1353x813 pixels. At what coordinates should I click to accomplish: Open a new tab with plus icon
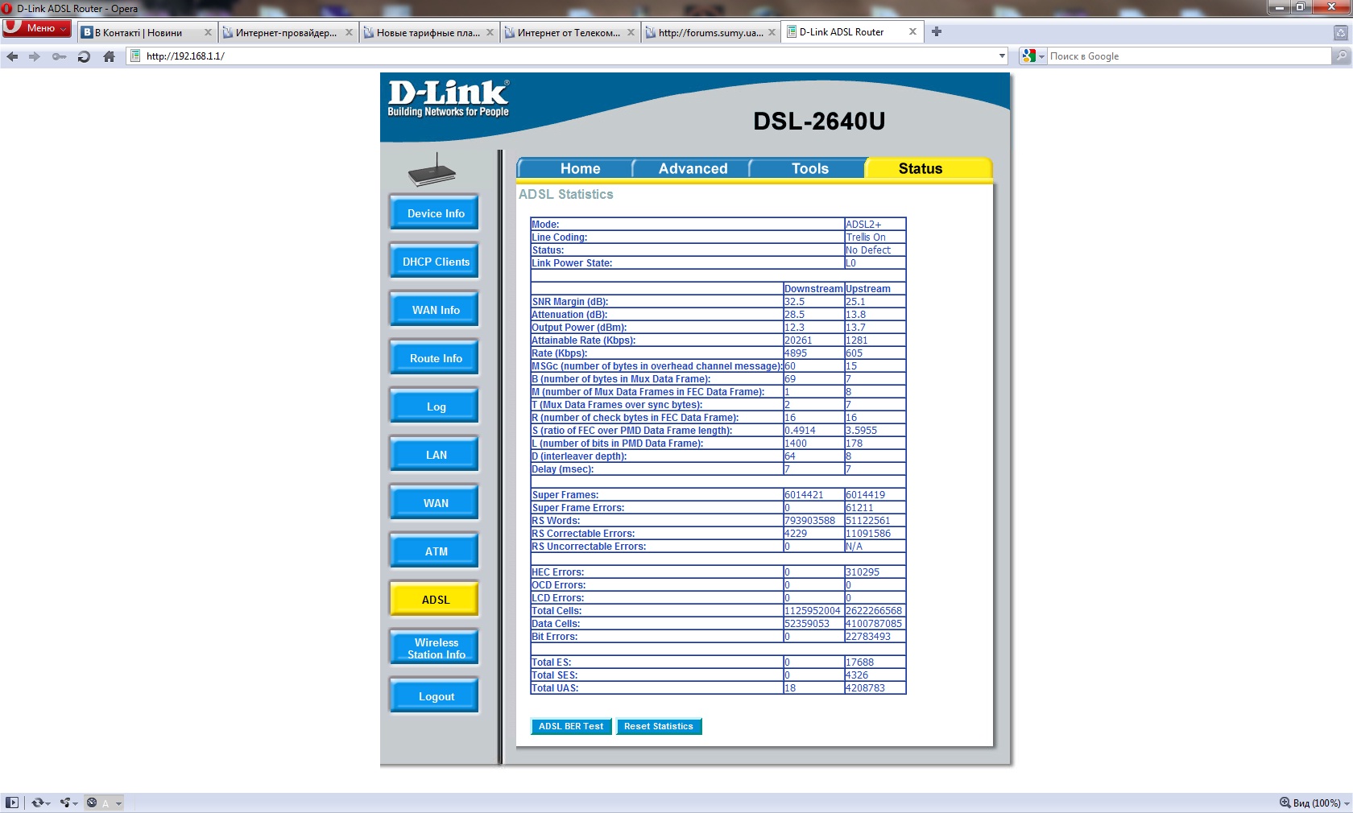[x=936, y=32]
